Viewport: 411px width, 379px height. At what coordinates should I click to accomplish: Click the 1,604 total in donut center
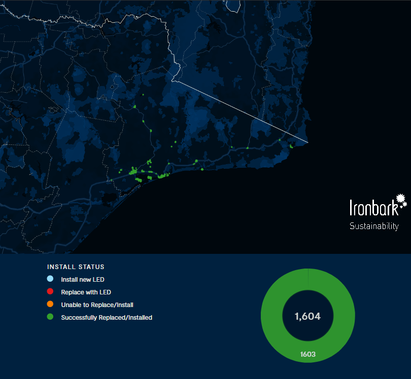[x=307, y=316]
